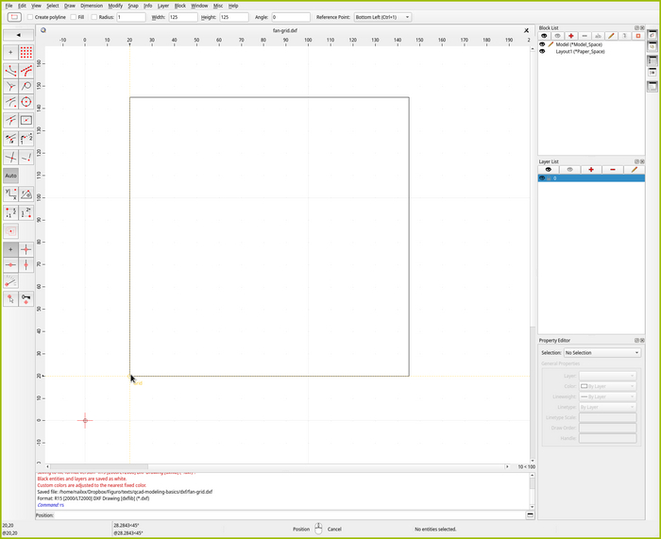The image size is (661, 539).
Task: Click the back arrow button in tool panel
Action: 18,35
